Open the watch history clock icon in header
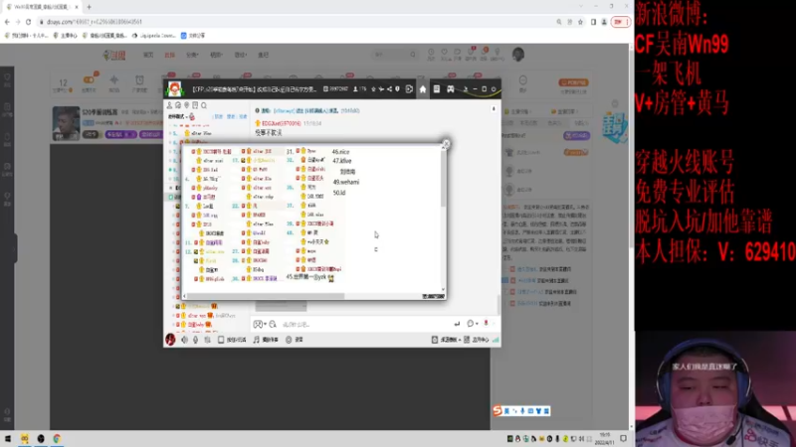Viewport: 796px width, 447px height. (x=431, y=53)
